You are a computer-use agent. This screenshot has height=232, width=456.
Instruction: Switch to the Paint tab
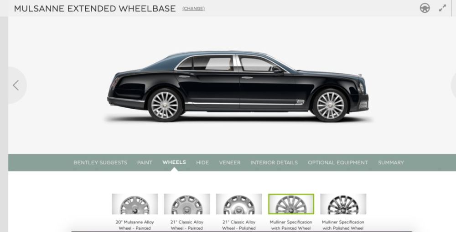tap(145, 162)
